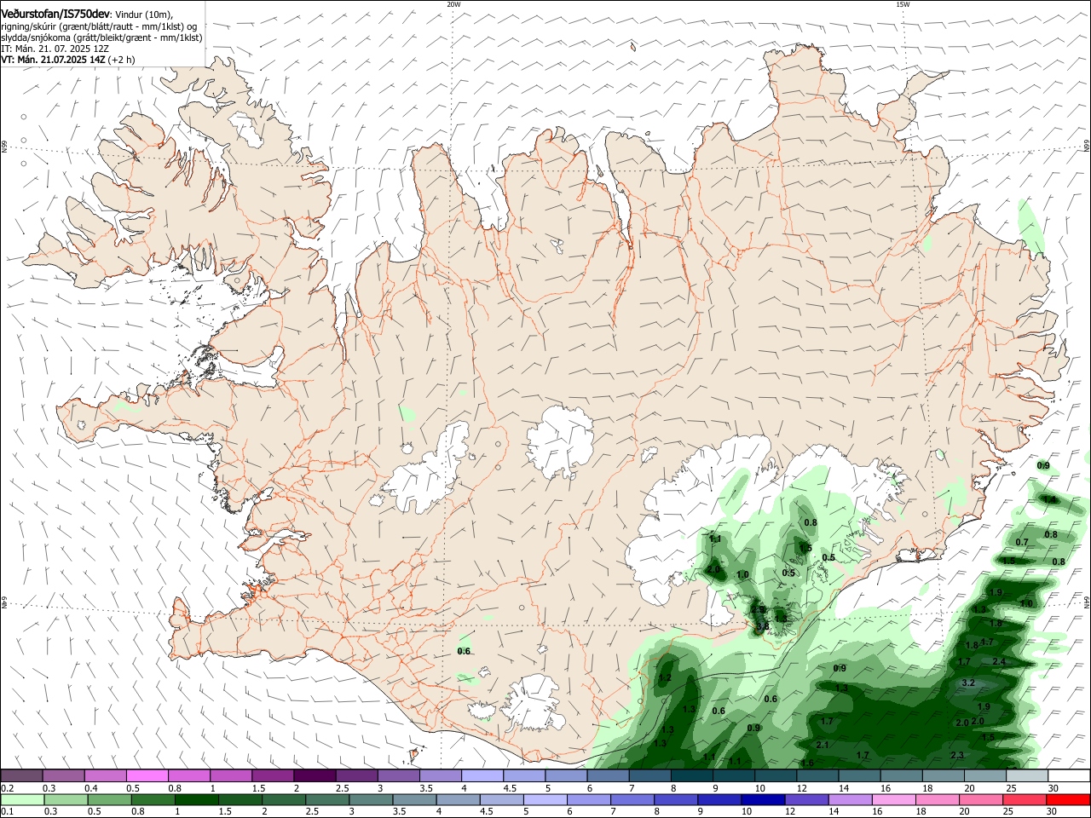Screen dimensions: 1091x818
Task: Select the darkest purple 2 snow swatch
Action: tap(314, 775)
